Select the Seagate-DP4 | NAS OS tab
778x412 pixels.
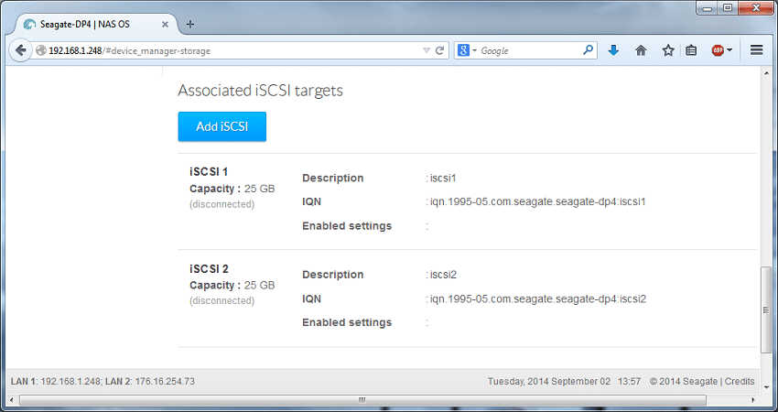97,25
